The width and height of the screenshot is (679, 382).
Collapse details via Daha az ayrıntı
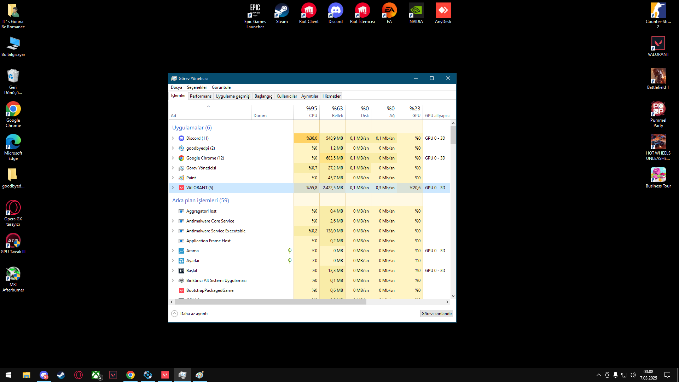point(190,314)
